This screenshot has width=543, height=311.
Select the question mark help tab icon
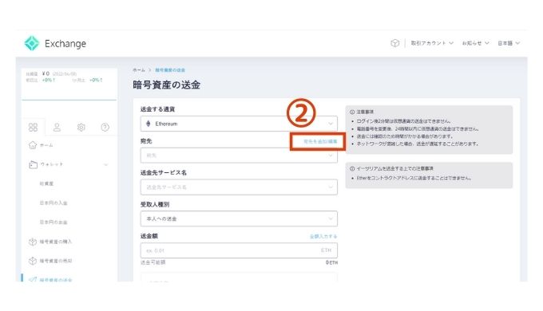[105, 128]
